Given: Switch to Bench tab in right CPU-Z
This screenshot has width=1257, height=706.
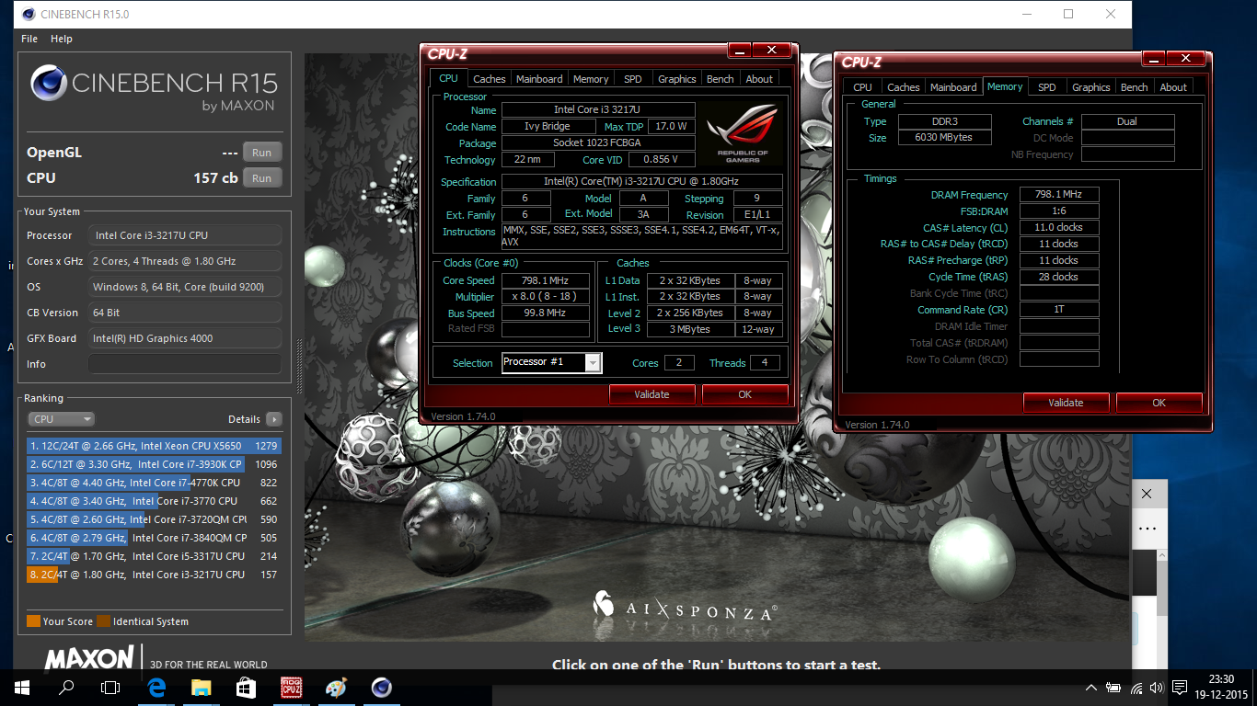Looking at the screenshot, I should pos(1135,87).
